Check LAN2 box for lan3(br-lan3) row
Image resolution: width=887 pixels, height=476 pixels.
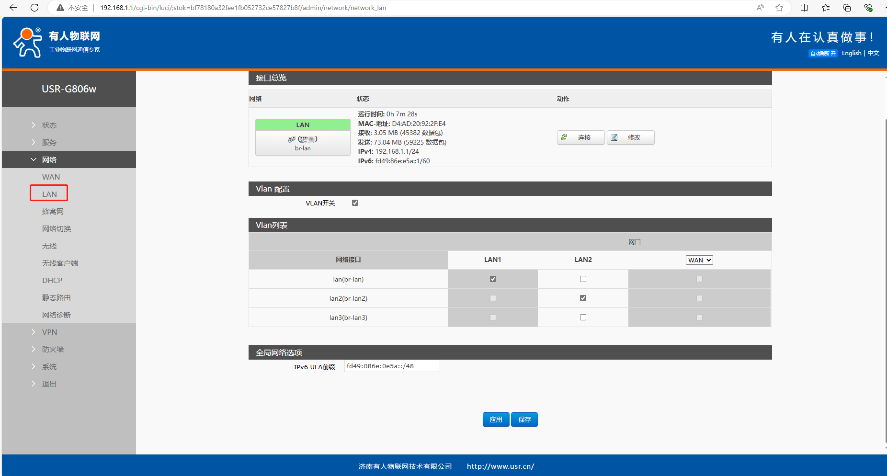coord(583,317)
